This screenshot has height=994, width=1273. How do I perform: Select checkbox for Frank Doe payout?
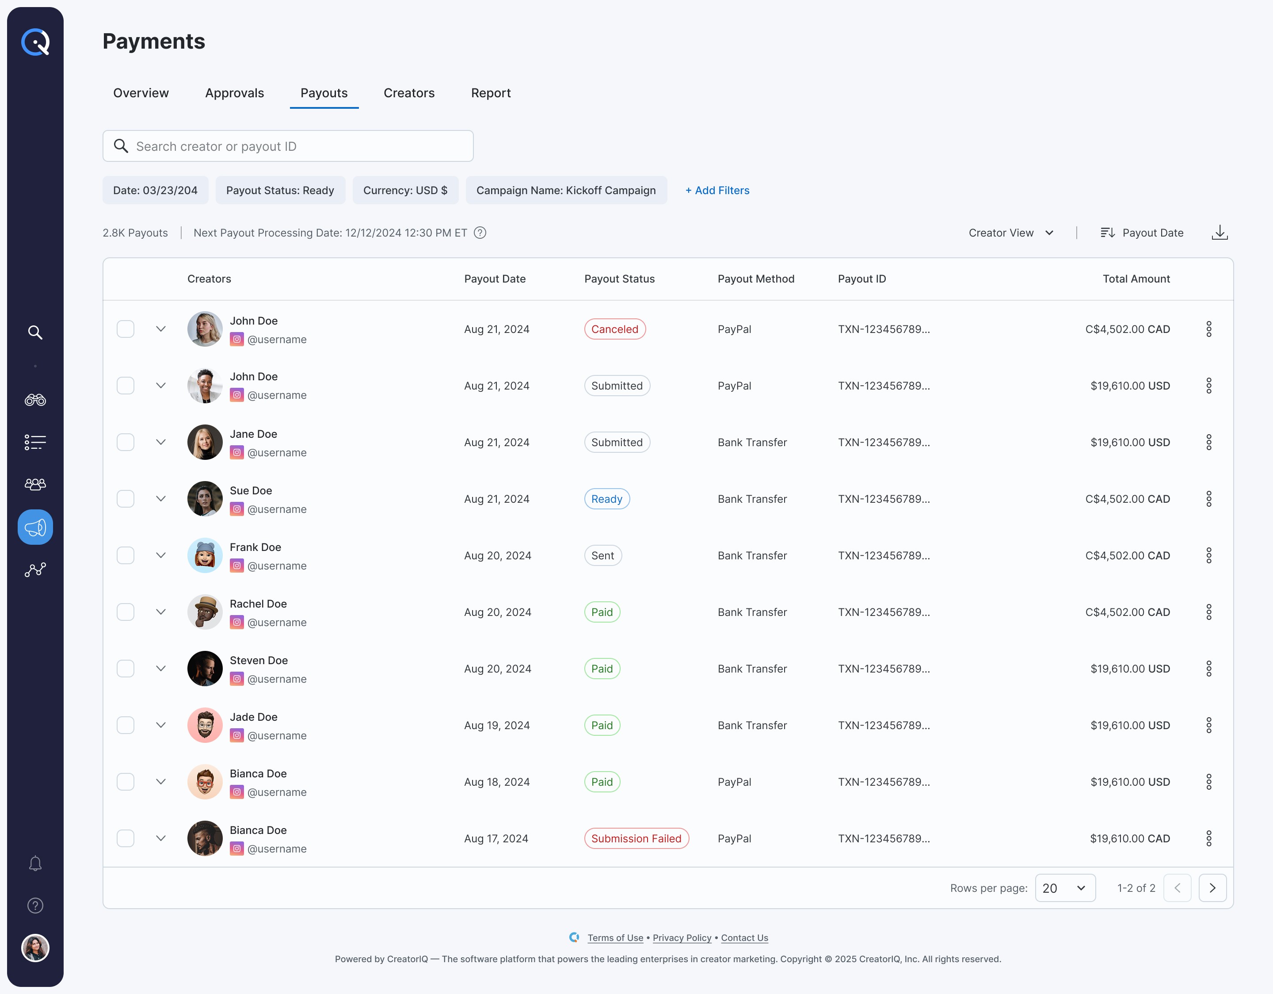click(126, 556)
